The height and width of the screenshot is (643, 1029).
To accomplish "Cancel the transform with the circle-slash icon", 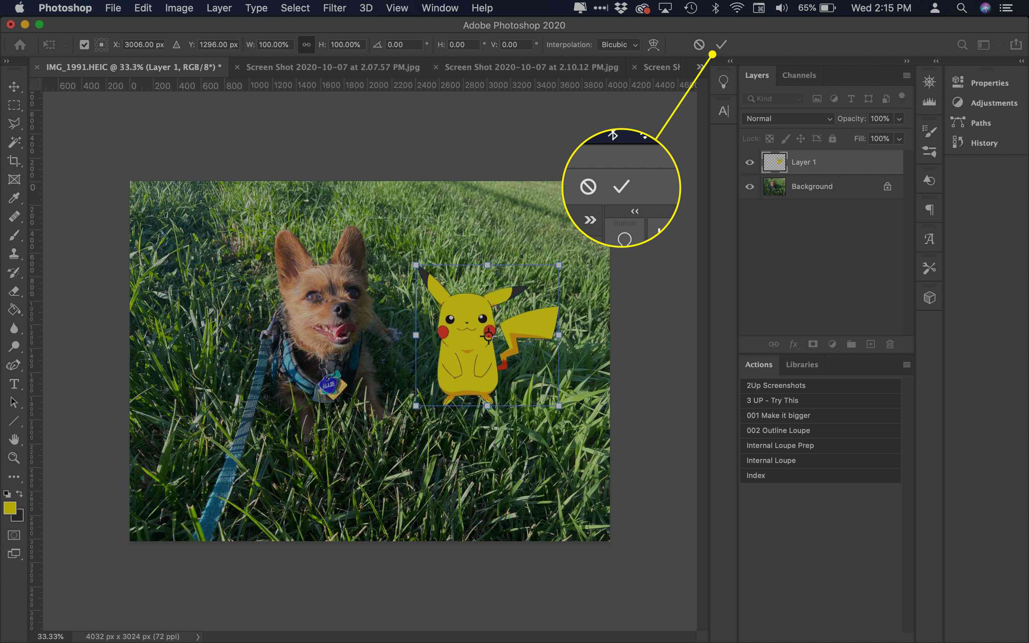I will coord(699,44).
